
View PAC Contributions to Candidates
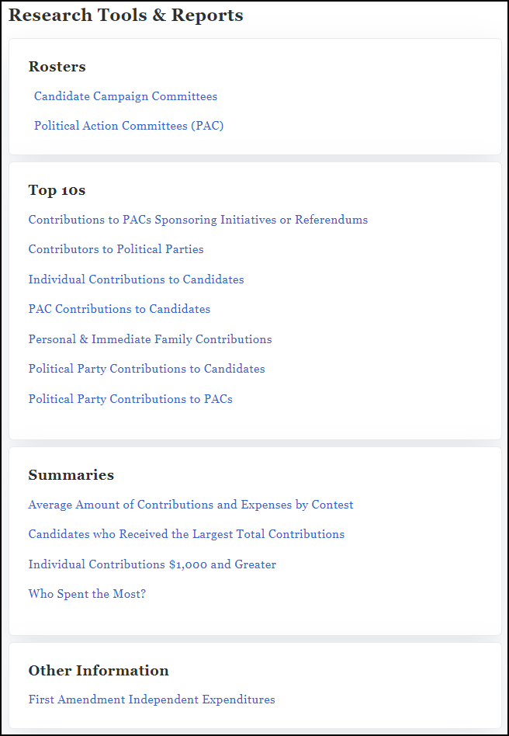(x=119, y=309)
